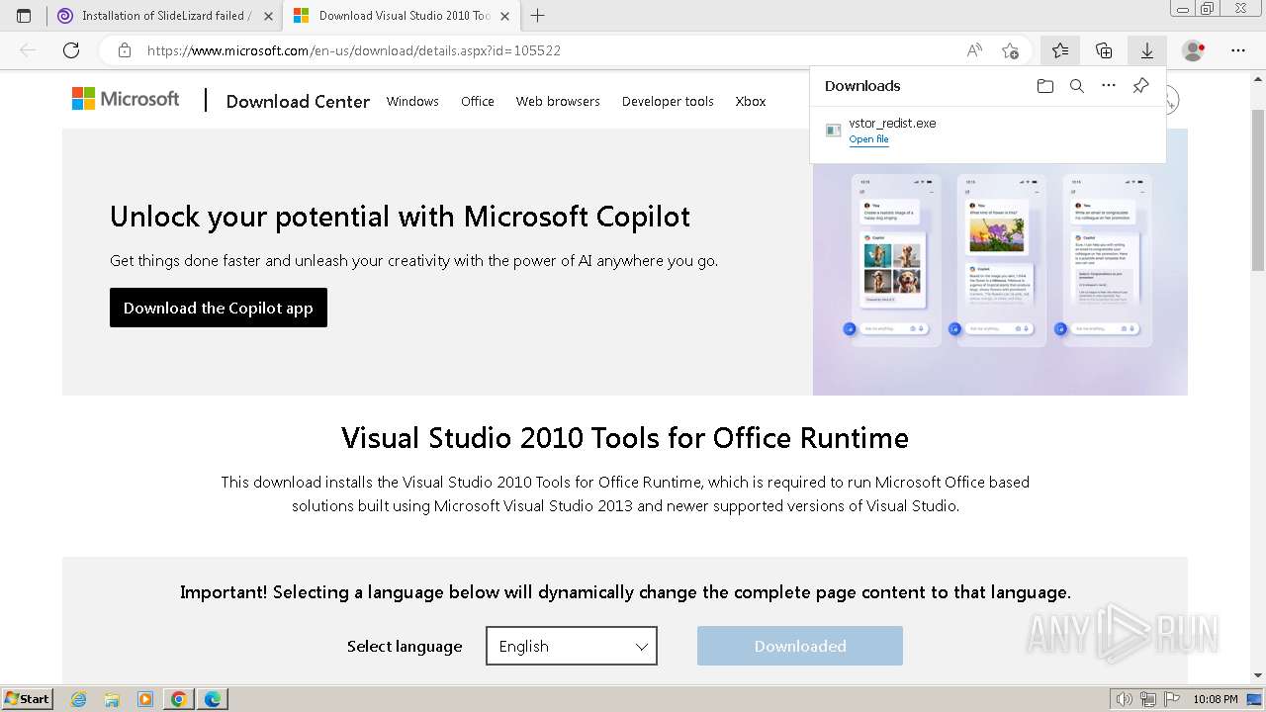Open media player taskbar icon

tap(145, 699)
